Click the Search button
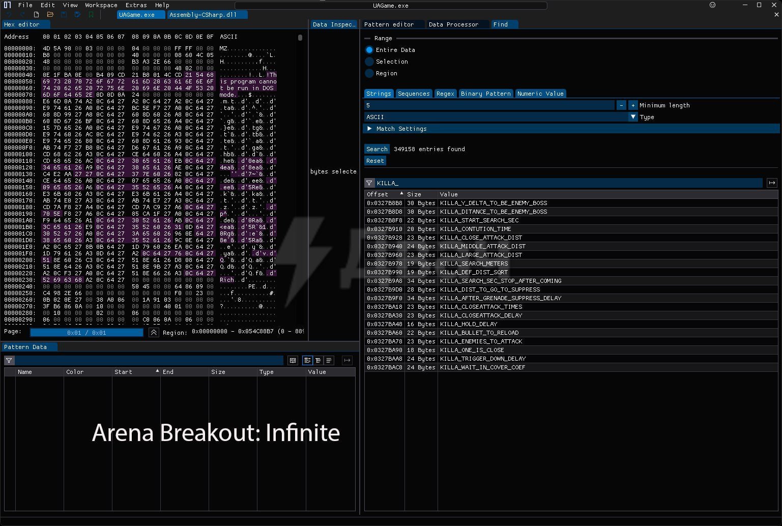 [377, 149]
